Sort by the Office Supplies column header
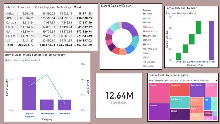 (x=45, y=7)
